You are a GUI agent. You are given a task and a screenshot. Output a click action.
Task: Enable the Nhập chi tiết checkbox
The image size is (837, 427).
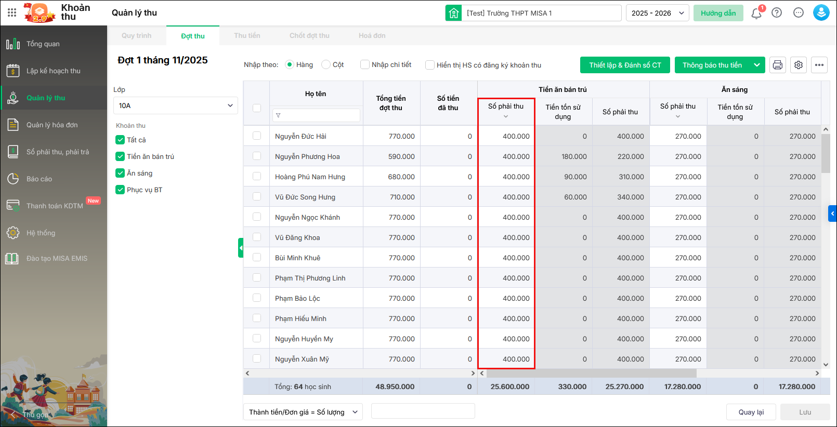pos(365,65)
